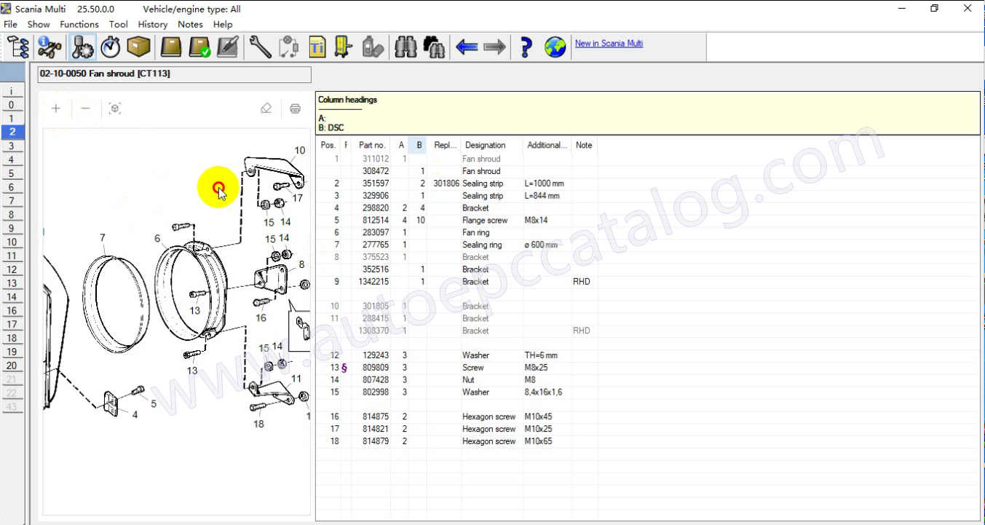Click the M10x65 additional info cell

click(538, 441)
